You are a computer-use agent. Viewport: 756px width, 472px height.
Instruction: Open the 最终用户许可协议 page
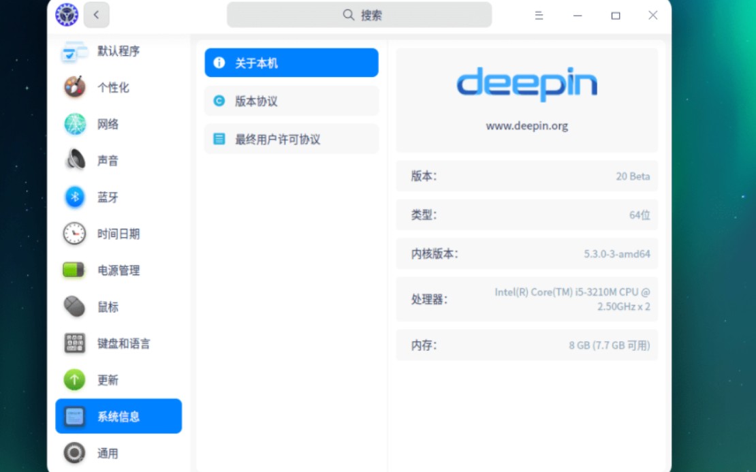tap(292, 139)
